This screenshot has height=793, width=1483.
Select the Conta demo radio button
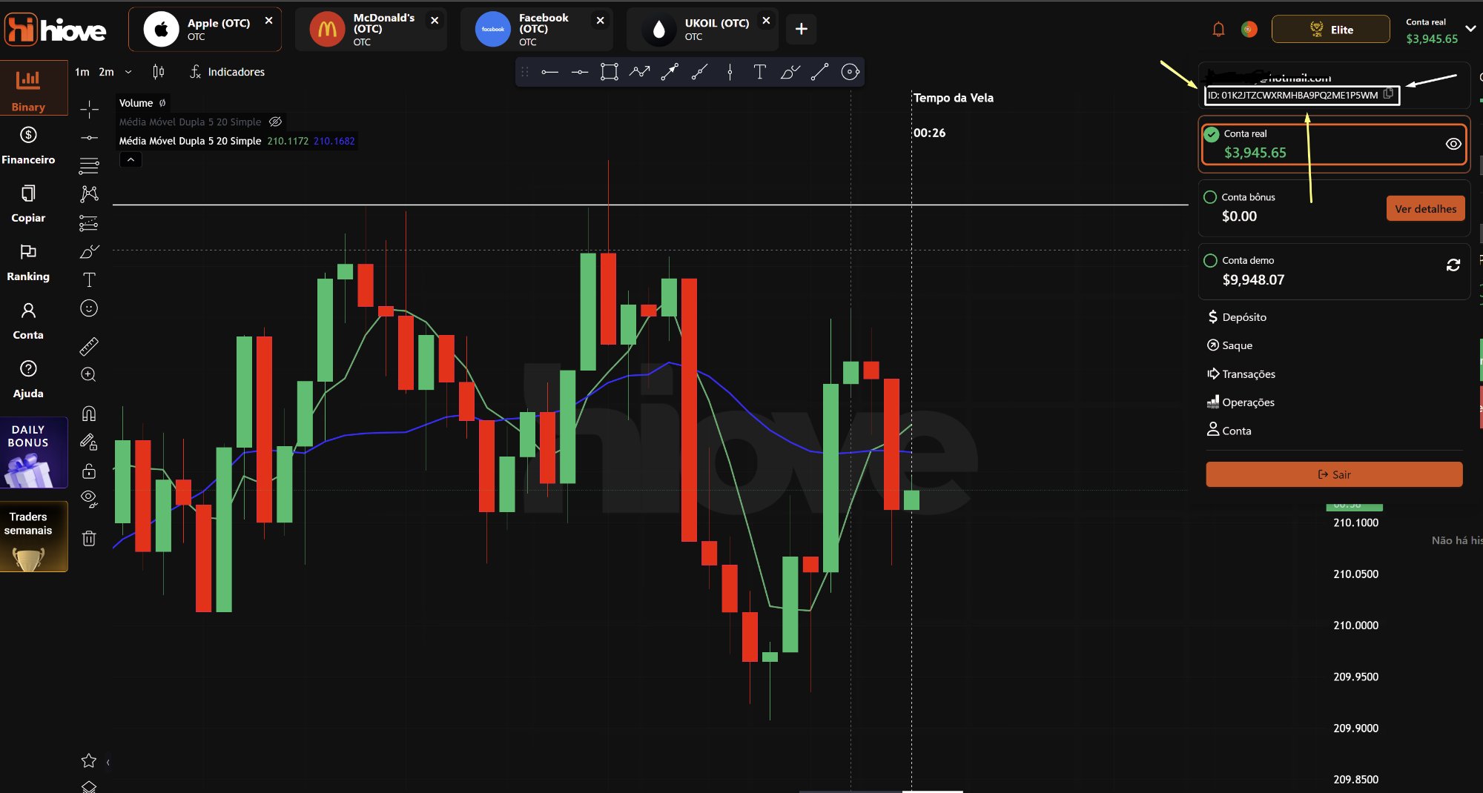click(x=1210, y=260)
